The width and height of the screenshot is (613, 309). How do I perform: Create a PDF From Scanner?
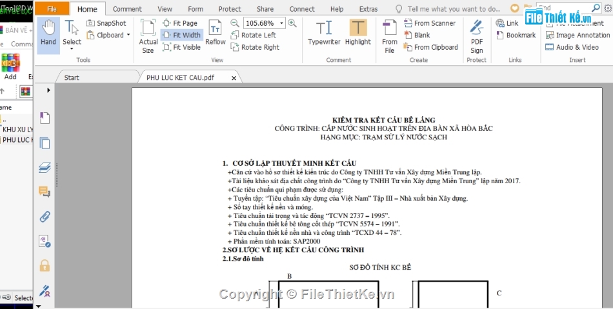point(430,23)
